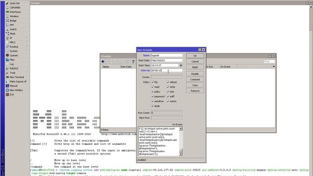The image size is (313, 176).
Task: Open the Switch menu
Action: 13,29
